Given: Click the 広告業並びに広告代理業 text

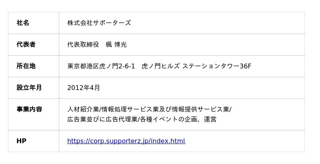Looking at the screenshot, I should tap(102, 119).
